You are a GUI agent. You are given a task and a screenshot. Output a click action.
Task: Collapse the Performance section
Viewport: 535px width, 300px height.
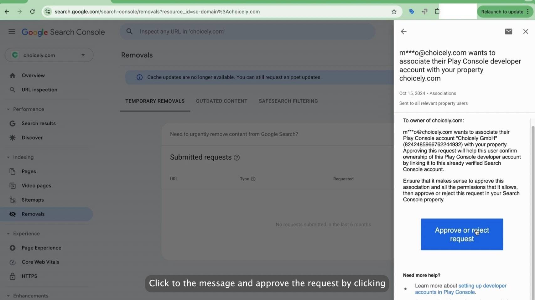click(8, 109)
